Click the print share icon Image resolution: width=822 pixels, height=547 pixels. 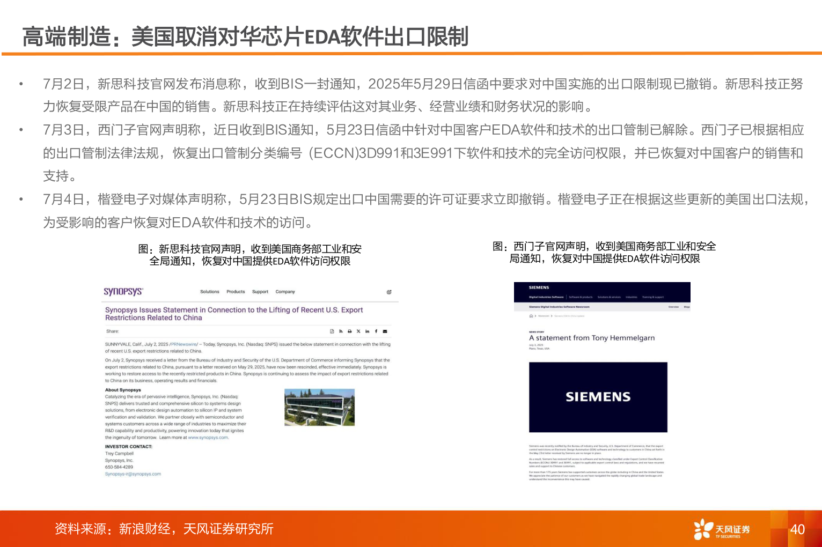pyautogui.click(x=349, y=331)
